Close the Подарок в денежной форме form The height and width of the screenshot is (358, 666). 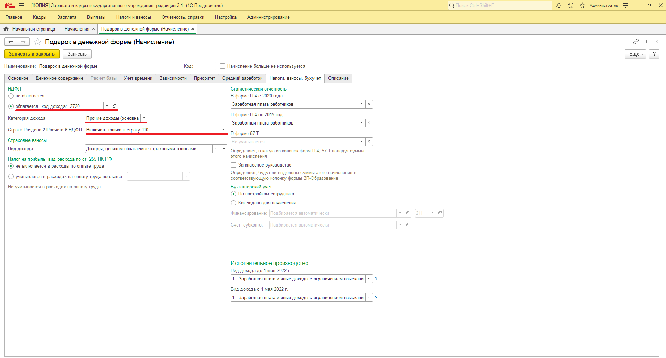pyautogui.click(x=657, y=41)
